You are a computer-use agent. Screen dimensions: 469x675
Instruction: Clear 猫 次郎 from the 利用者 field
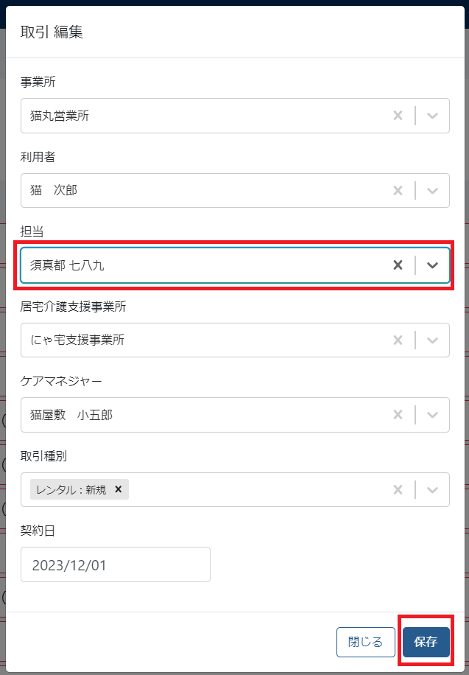point(398,191)
